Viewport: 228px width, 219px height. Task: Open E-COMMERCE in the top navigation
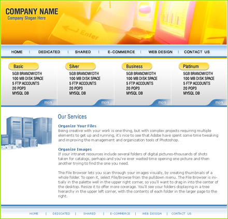pyautogui.click(x=121, y=52)
